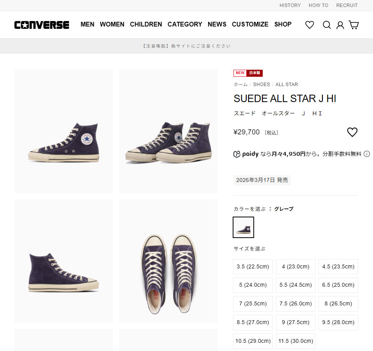Image resolution: width=373 pixels, height=351 pixels.
Task: Show Paidy installment info icon
Action: 367,154
